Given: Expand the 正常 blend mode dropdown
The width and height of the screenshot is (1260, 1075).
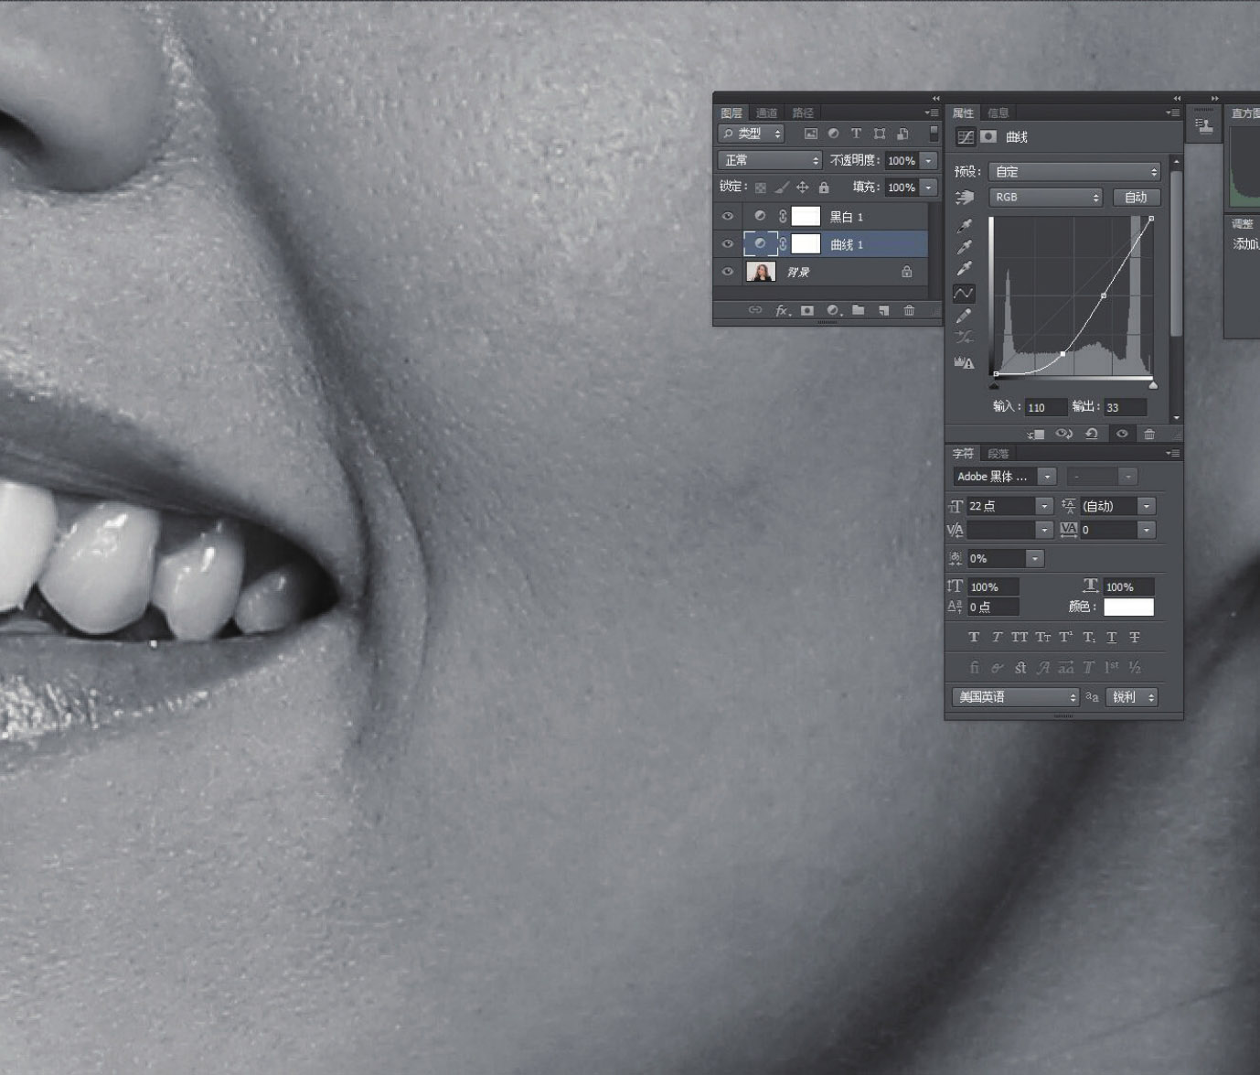Looking at the screenshot, I should click(x=770, y=160).
